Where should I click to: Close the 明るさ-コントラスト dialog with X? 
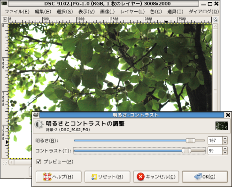click(228, 115)
